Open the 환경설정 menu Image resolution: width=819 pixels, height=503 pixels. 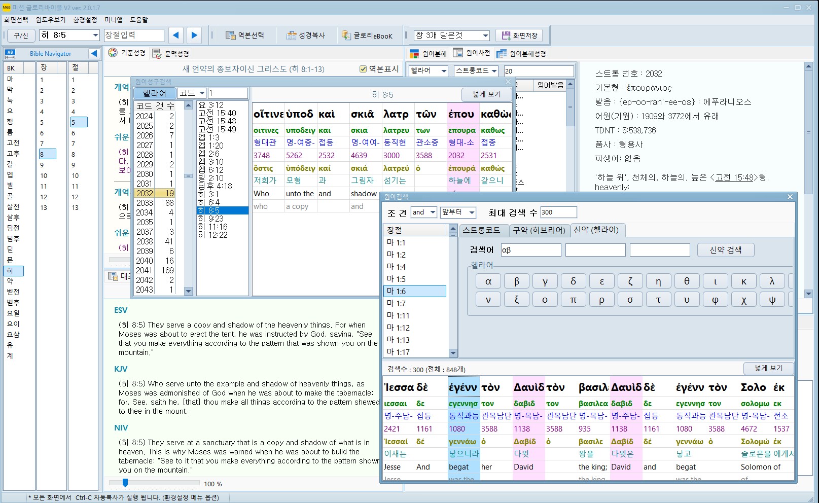85,20
